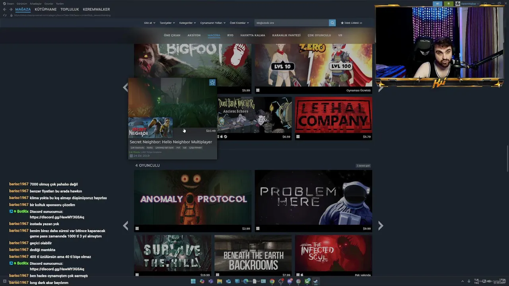Image resolution: width=509 pixels, height=286 pixels.
Task: Open the Görünüm menu
Action: click(21, 4)
